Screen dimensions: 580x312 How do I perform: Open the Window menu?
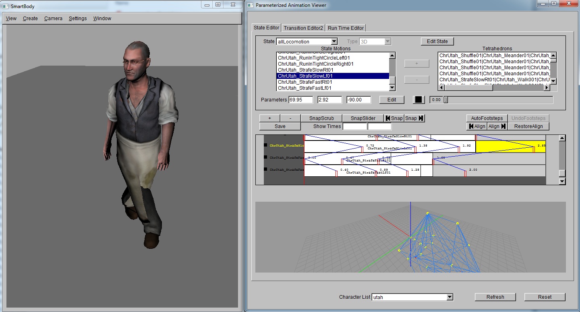pyautogui.click(x=102, y=19)
